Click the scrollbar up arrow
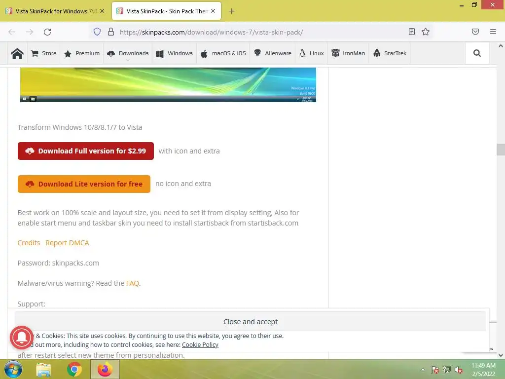Viewport: 505px width, 379px height. pos(501,46)
